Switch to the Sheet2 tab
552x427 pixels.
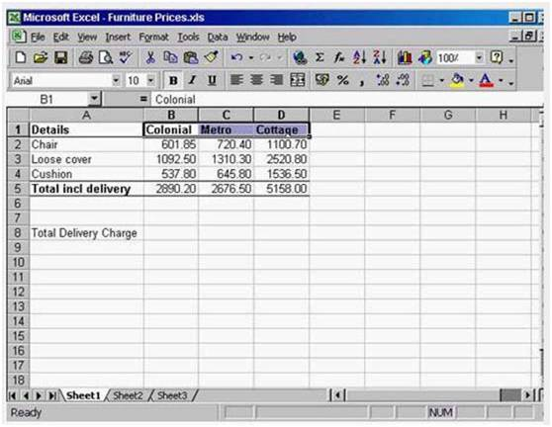point(128,395)
